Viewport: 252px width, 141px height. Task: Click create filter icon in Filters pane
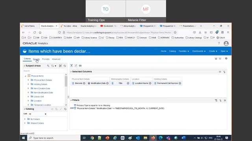click(216, 100)
